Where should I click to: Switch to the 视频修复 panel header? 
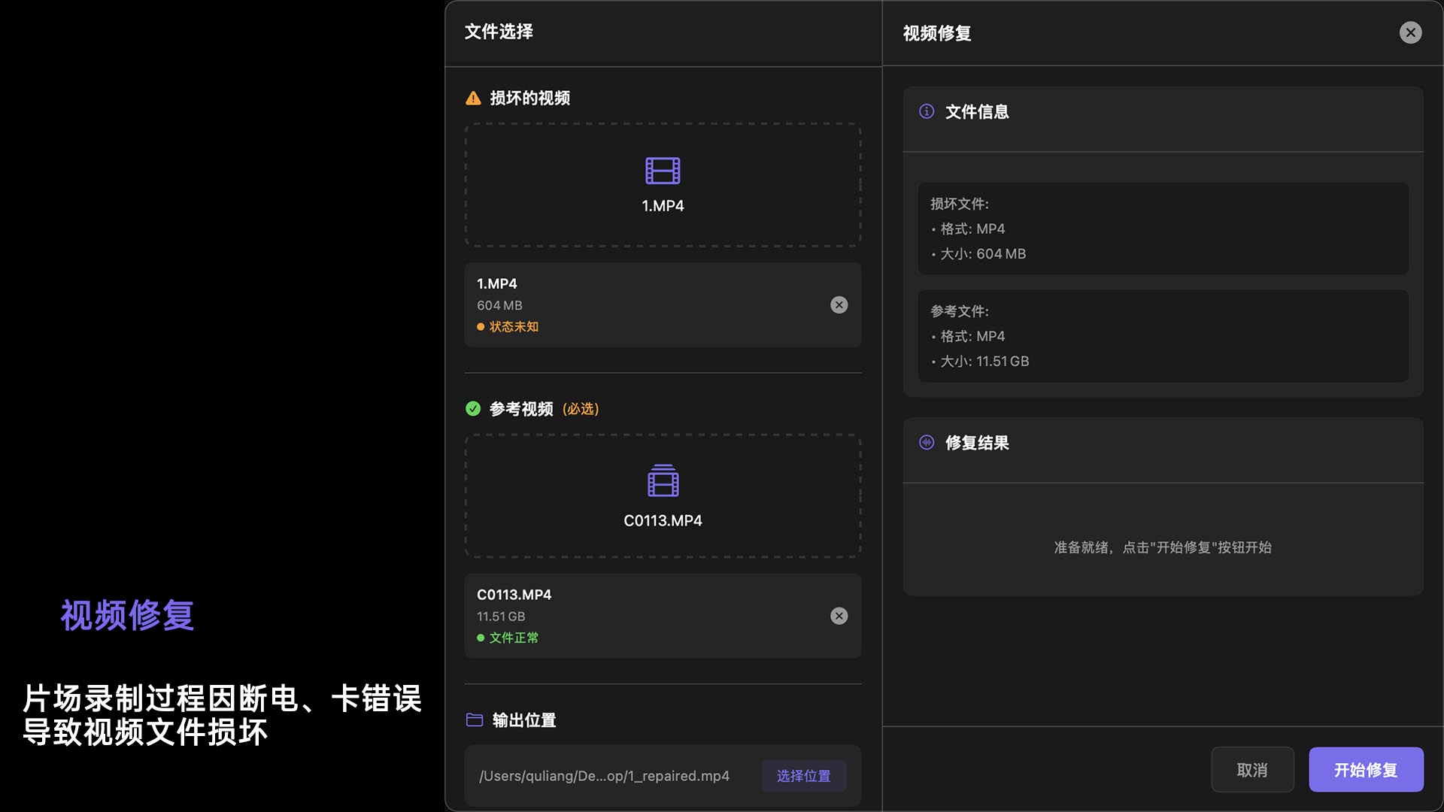click(935, 33)
